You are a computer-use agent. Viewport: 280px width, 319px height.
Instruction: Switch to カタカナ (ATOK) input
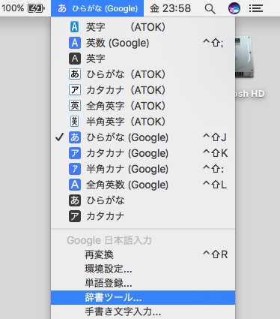pos(143,90)
